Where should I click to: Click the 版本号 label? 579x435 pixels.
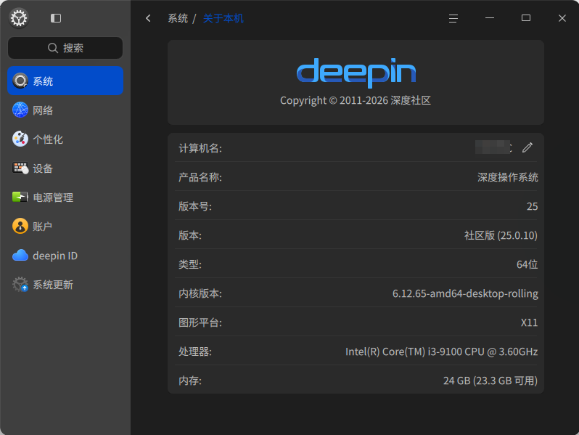pos(195,206)
